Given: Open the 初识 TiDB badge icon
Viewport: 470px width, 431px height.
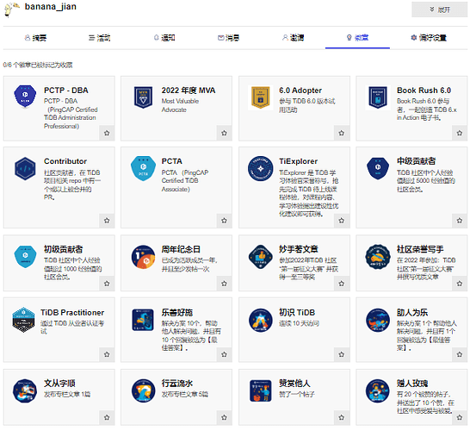Looking at the screenshot, I should tap(261, 321).
